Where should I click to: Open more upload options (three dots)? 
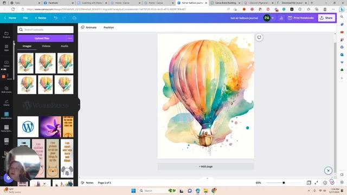pos(70,38)
